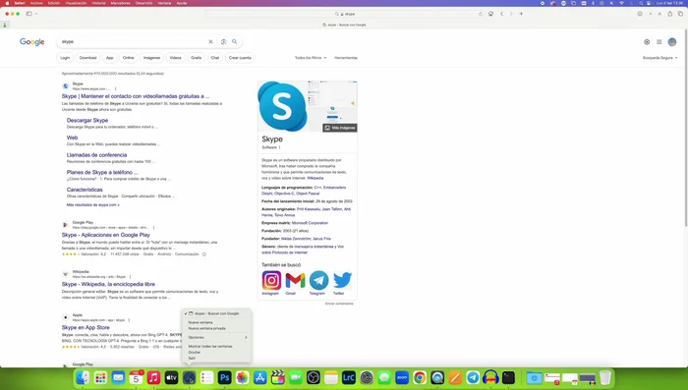This screenshot has height=390, width=688.
Task: Click Más imágenes button on Skype panel
Action: (x=340, y=128)
